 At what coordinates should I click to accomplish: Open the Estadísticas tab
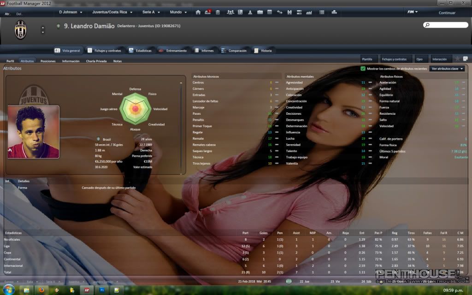tap(140, 51)
